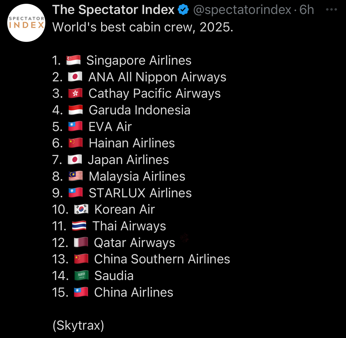Open the three-dot more options menu
This screenshot has width=346, height=338.
tap(331, 10)
